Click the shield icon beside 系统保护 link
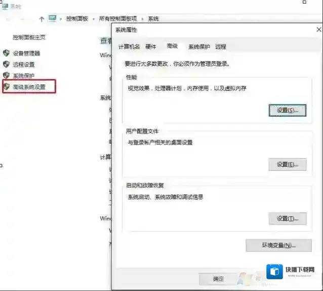Viewport: 323px width, 291px height. pos(6,76)
